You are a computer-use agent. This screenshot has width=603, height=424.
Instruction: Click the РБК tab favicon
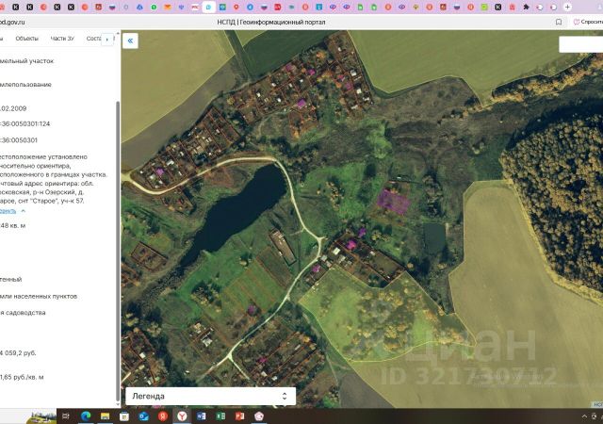195,7
